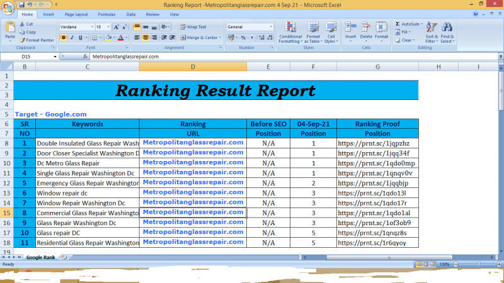504x283 pixels.
Task: Delete cells button
Action: pyautogui.click(x=366, y=32)
